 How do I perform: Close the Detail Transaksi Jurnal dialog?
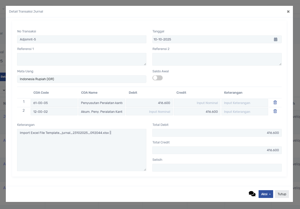[x=288, y=12]
